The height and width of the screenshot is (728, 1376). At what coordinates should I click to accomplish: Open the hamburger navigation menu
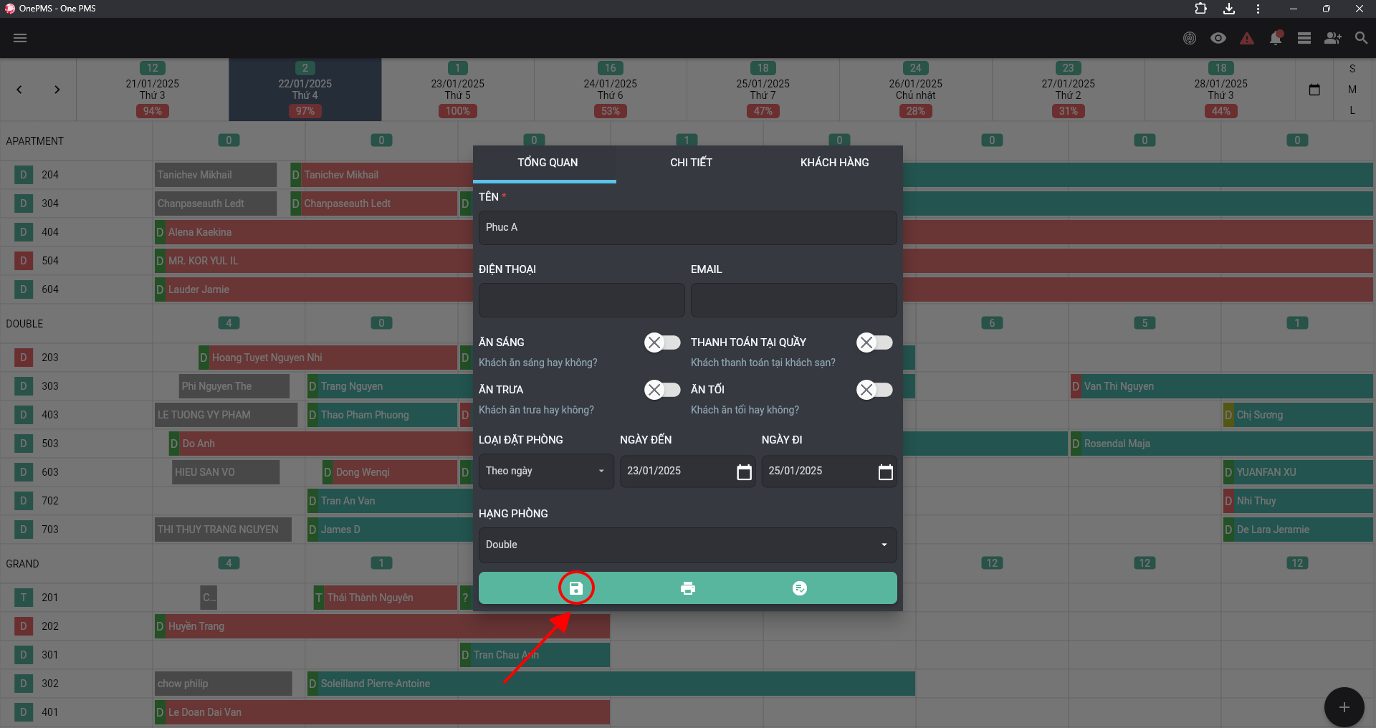pyautogui.click(x=20, y=38)
